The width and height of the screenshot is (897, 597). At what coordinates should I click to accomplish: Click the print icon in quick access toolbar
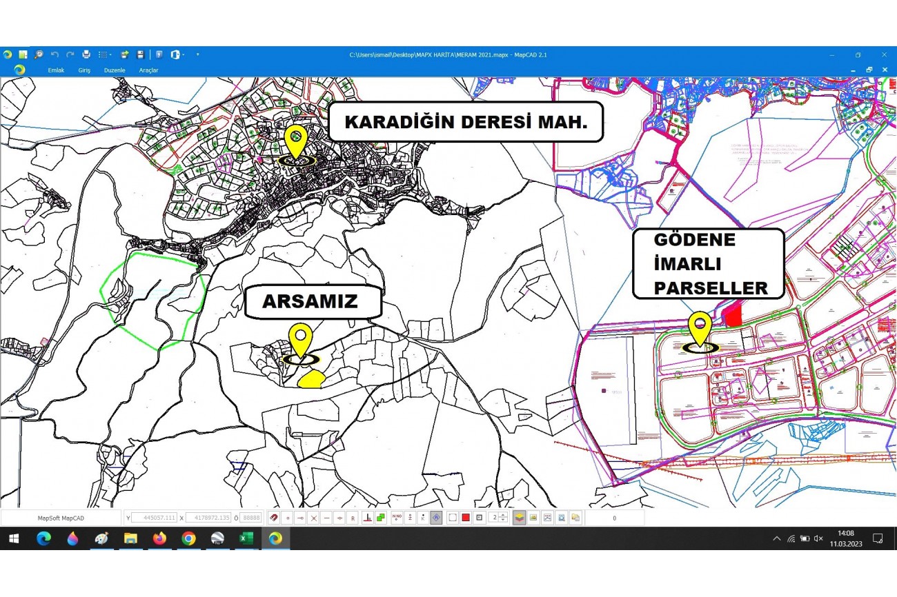pos(86,54)
